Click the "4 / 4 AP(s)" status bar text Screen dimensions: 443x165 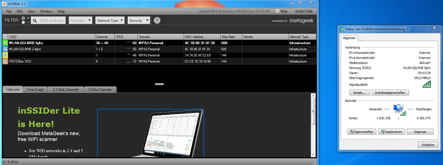tap(11, 162)
